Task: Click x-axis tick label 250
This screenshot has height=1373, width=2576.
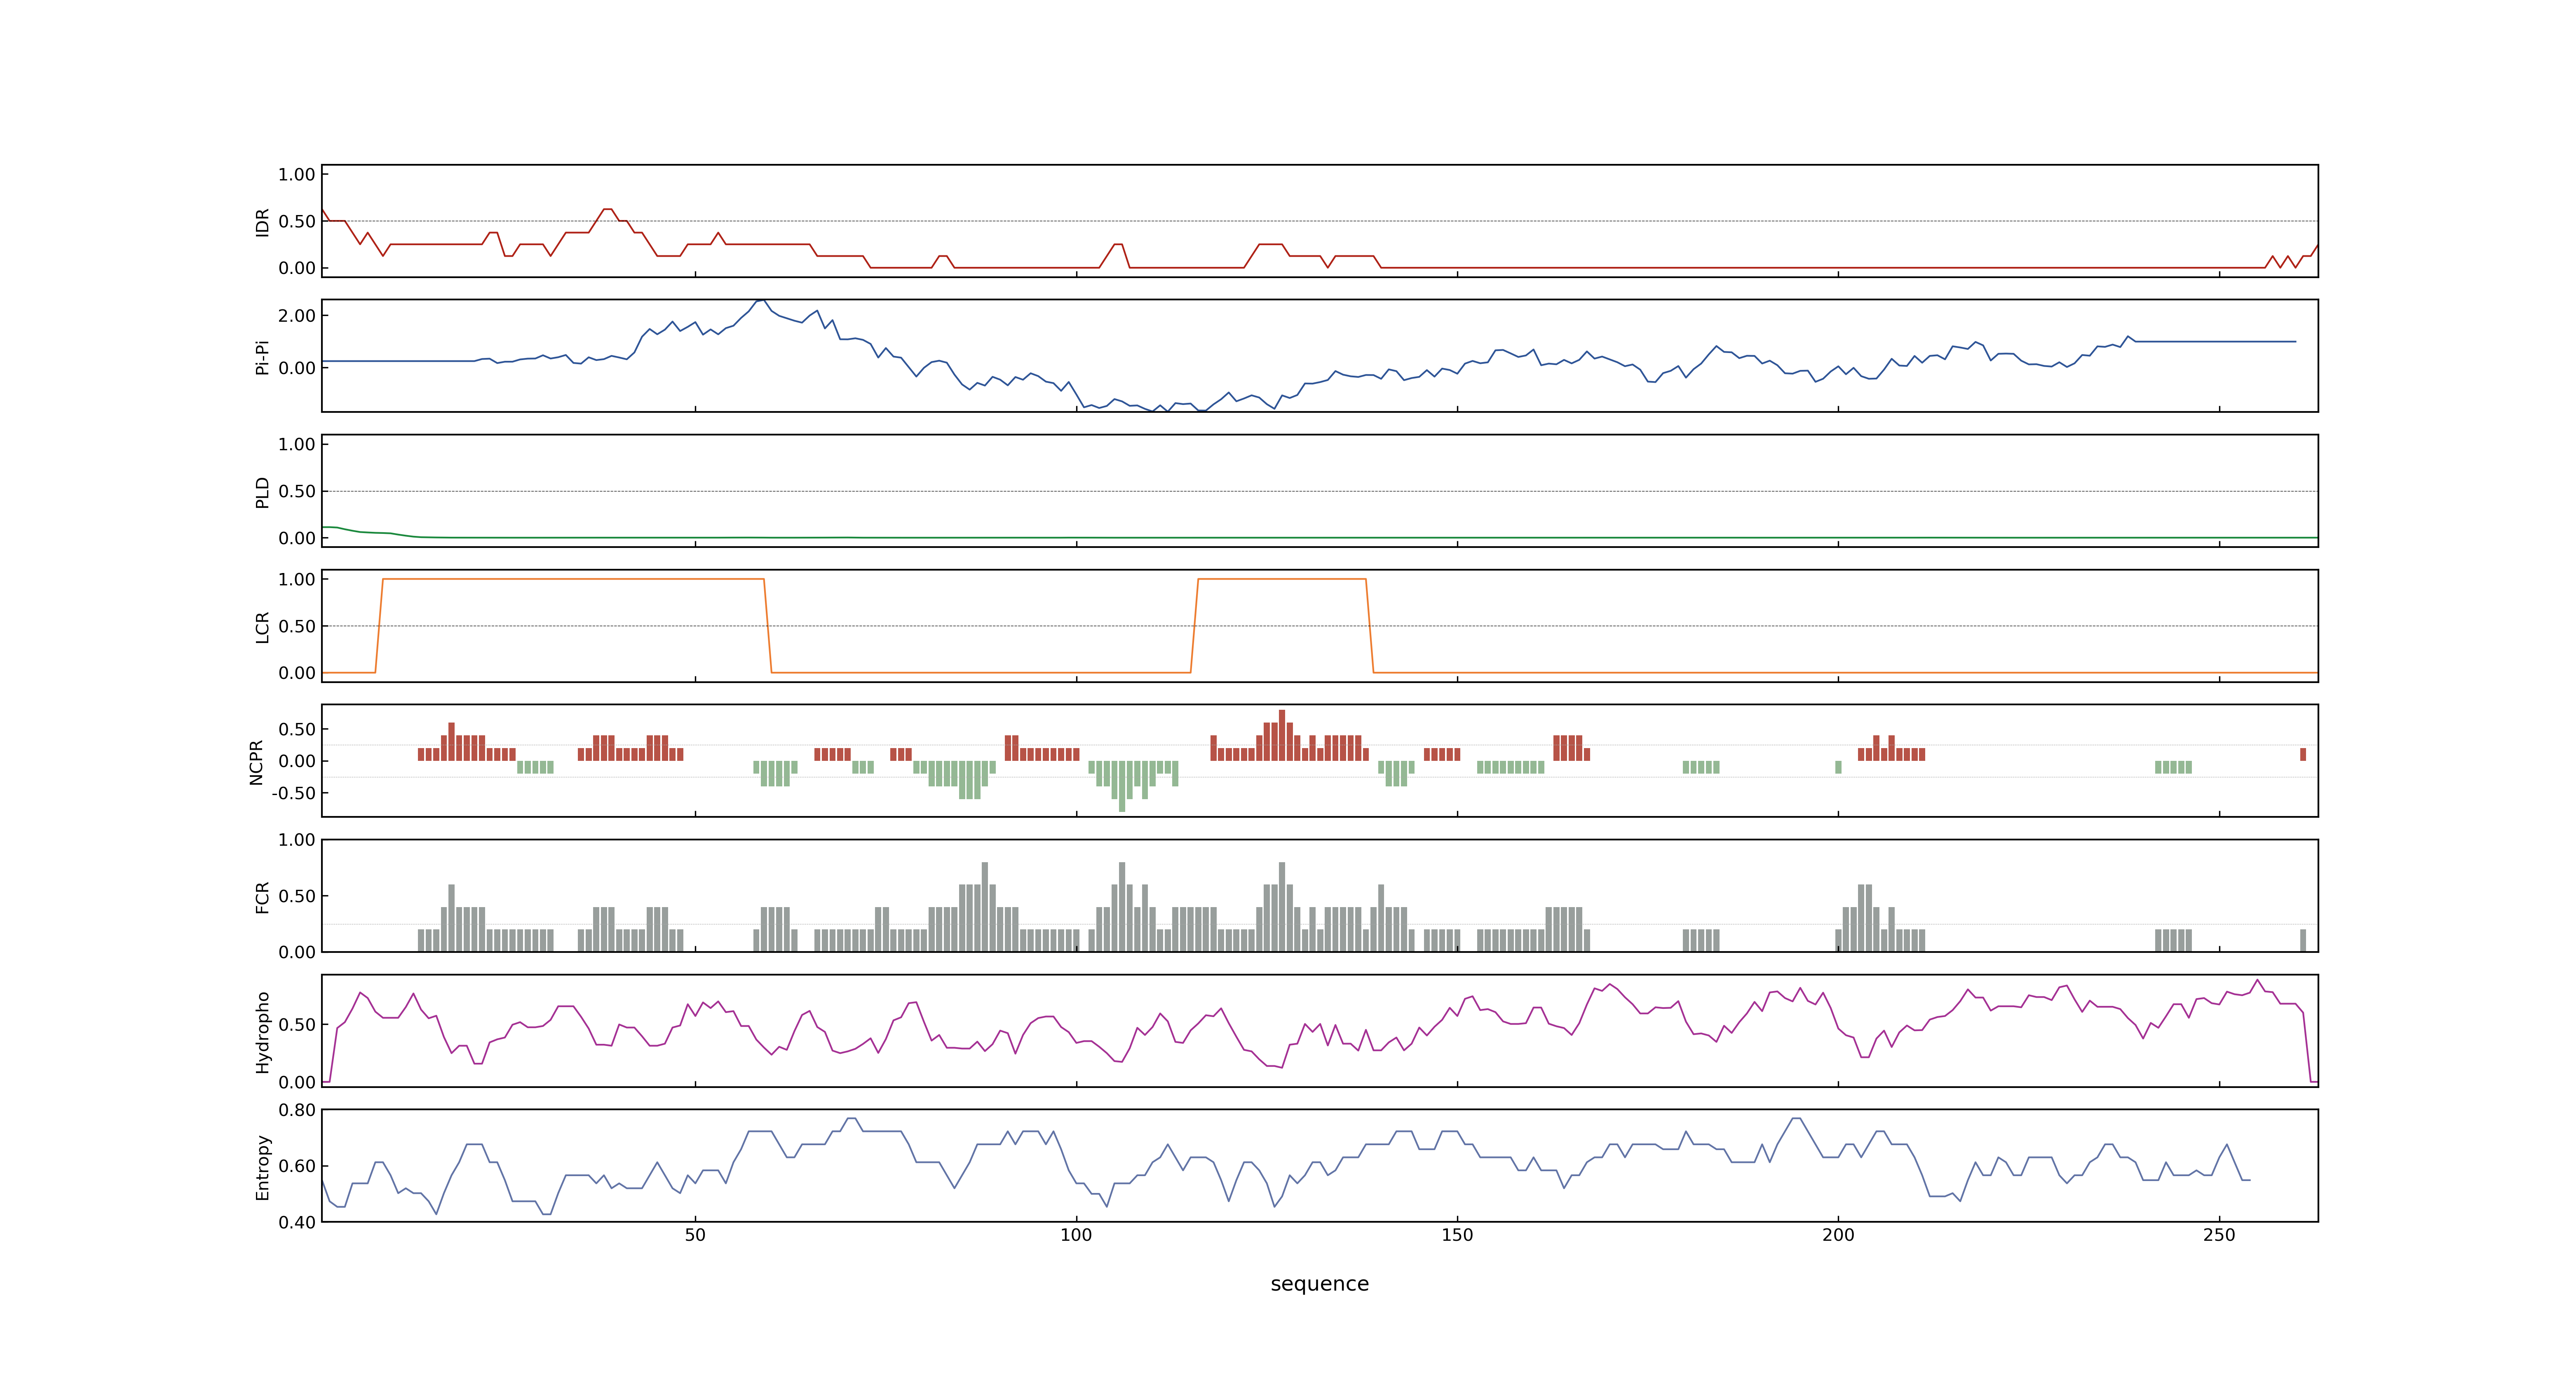Action: tap(2219, 1235)
